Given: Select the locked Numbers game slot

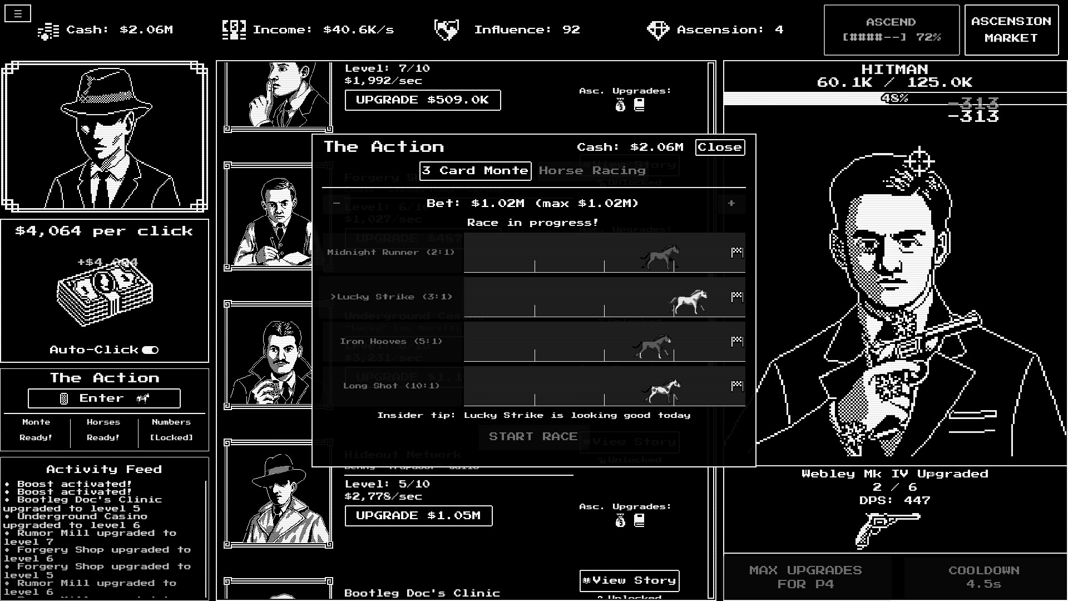Looking at the screenshot, I should click(x=171, y=430).
